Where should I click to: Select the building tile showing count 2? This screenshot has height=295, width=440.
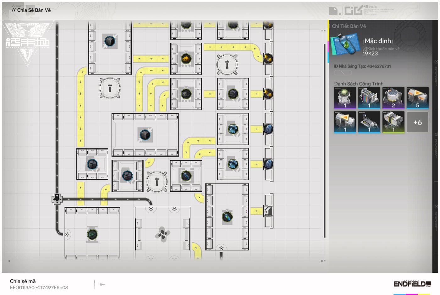393,98
